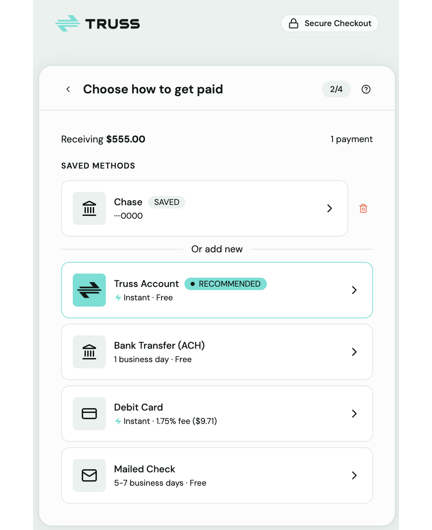Image resolution: width=432 pixels, height=530 pixels.
Task: Click the Truss logo icon
Action: (x=68, y=24)
